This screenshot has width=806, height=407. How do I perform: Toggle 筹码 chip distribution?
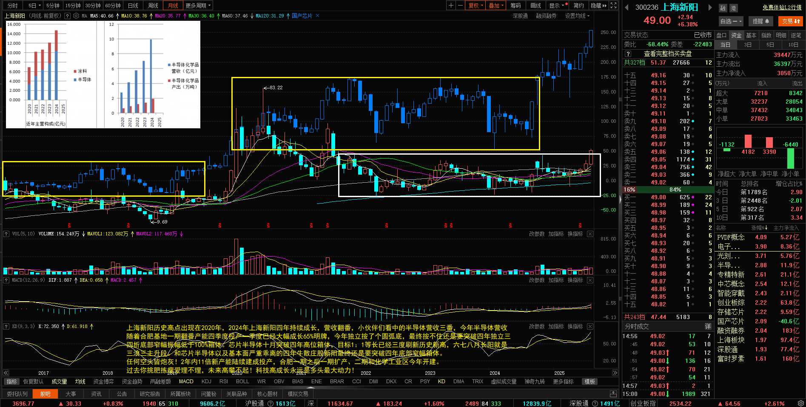click(515, 6)
